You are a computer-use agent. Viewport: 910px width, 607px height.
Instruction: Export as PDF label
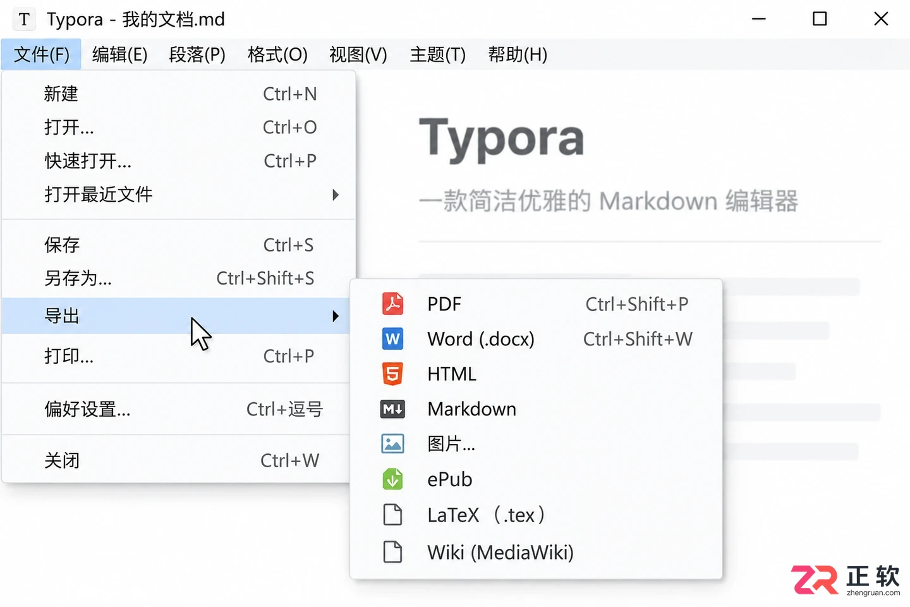(444, 304)
